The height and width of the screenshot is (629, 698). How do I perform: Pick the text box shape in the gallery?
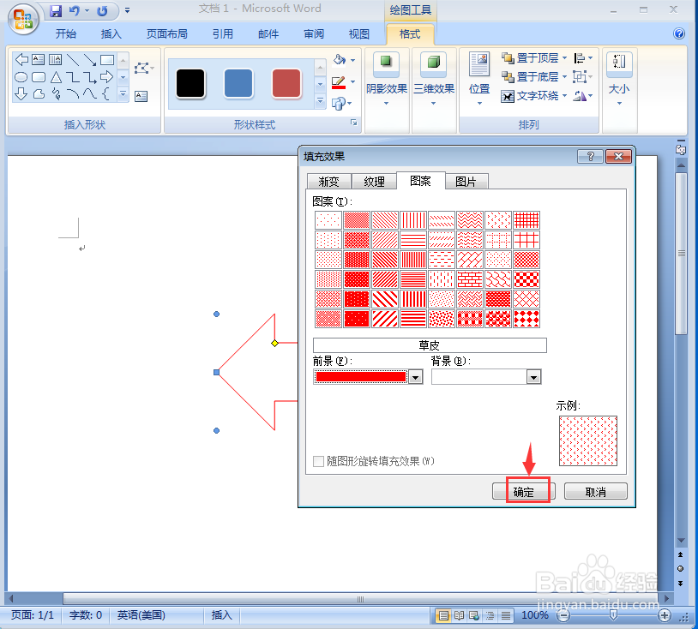39,60
